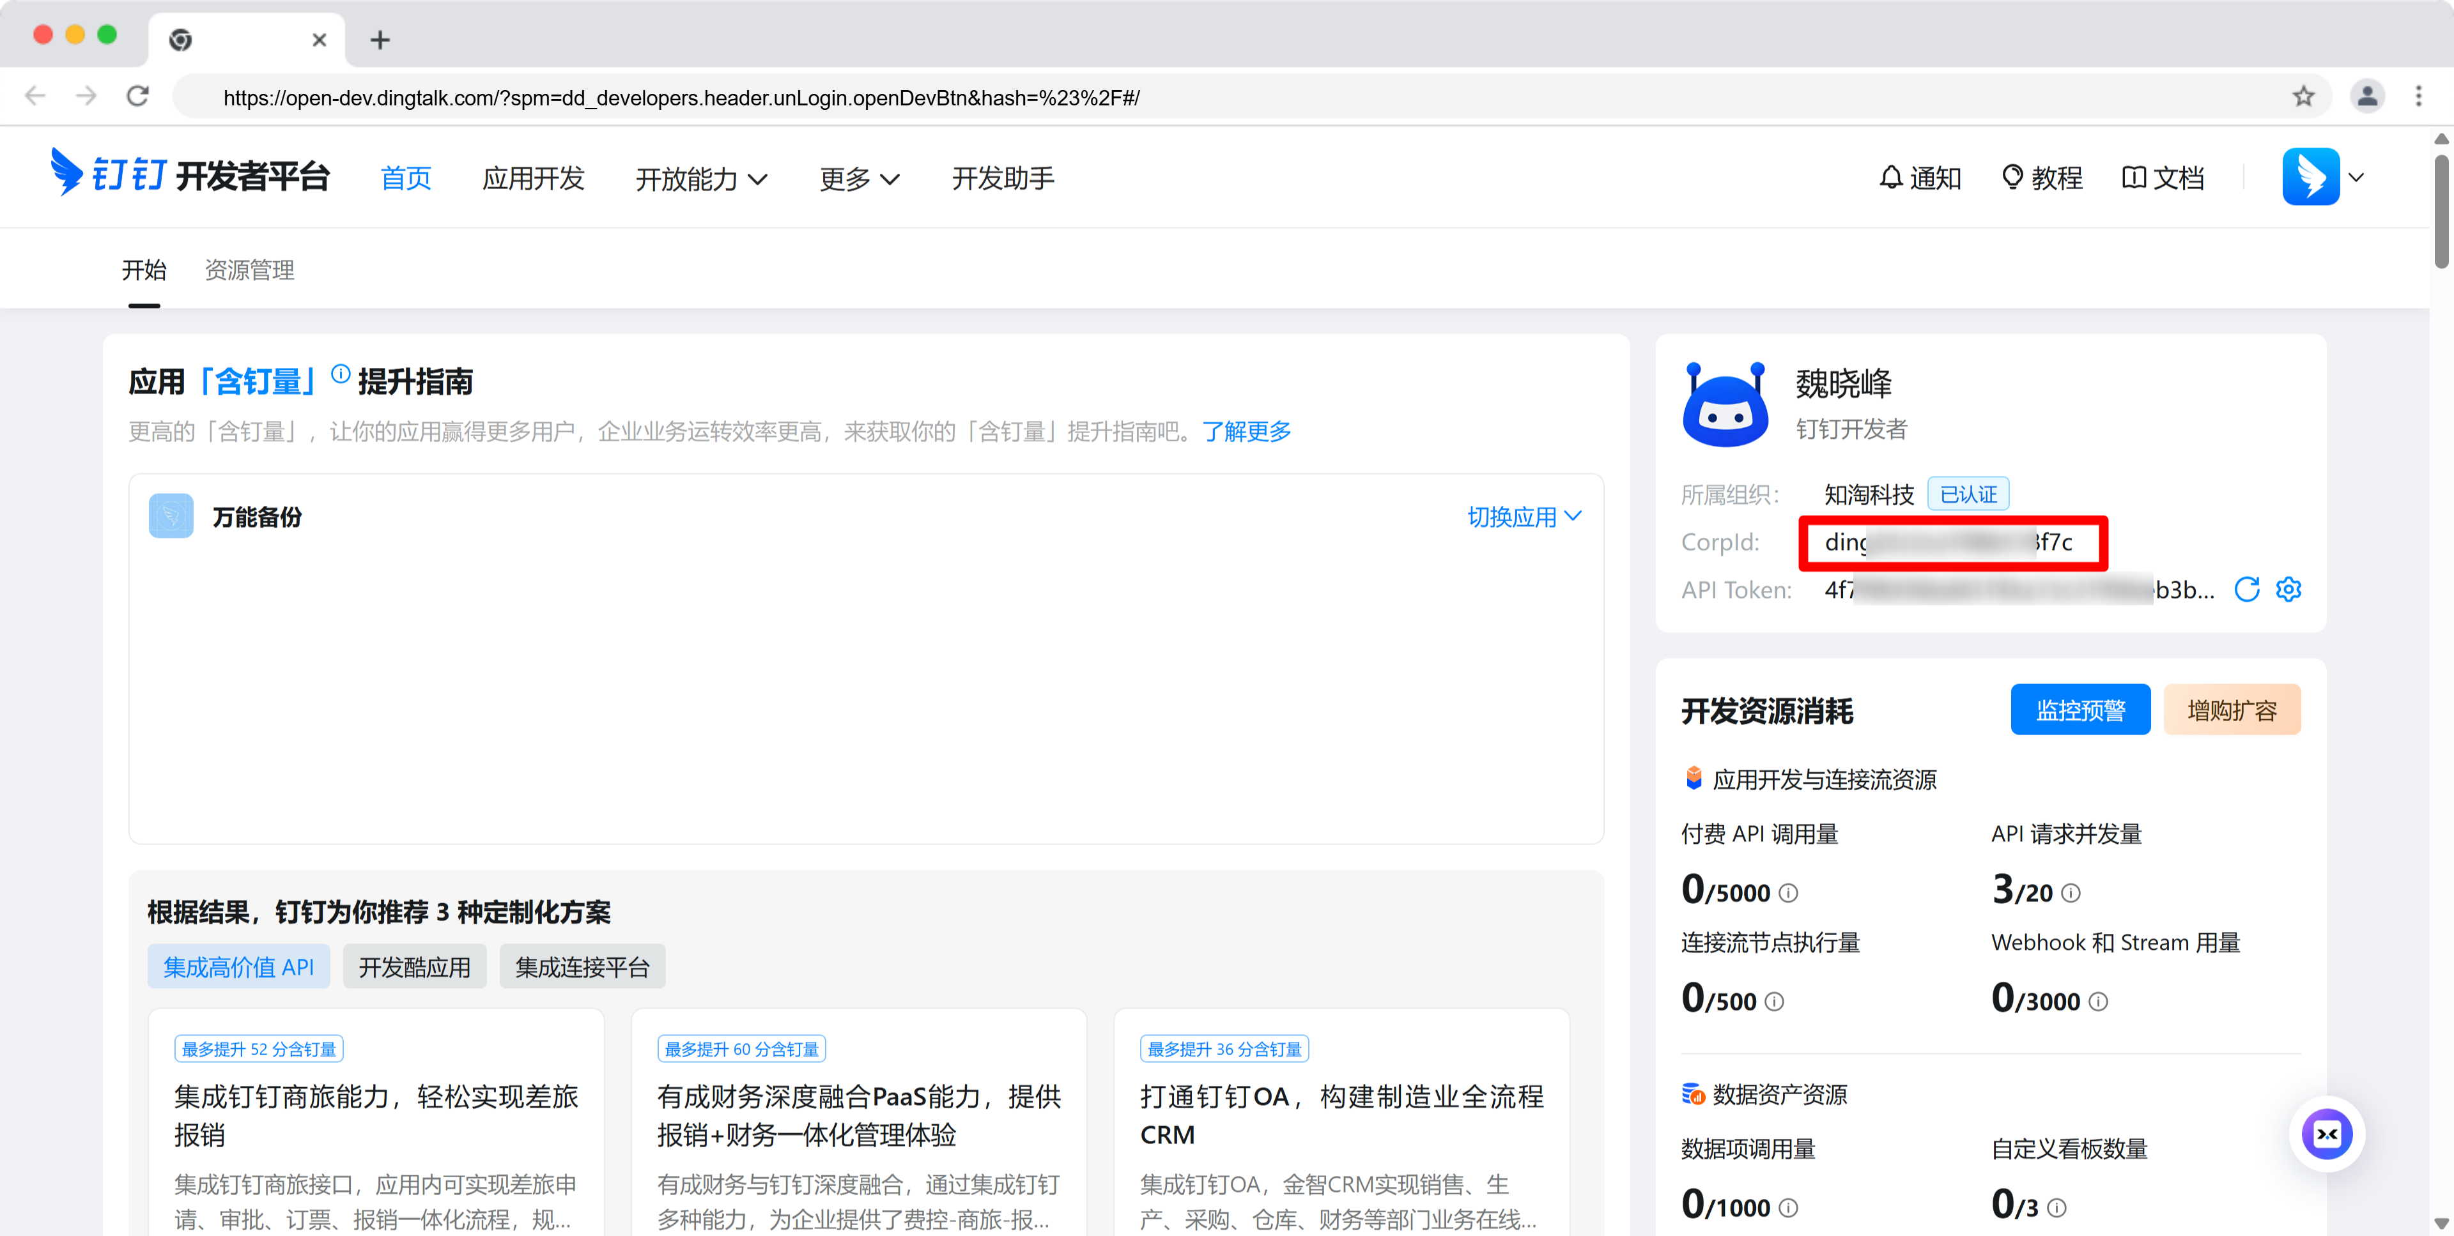
Task: Click the info icon beside 含钉量
Action: tap(340, 373)
